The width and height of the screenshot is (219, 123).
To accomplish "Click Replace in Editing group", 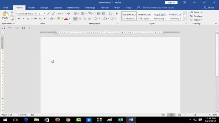I will point(196,16).
